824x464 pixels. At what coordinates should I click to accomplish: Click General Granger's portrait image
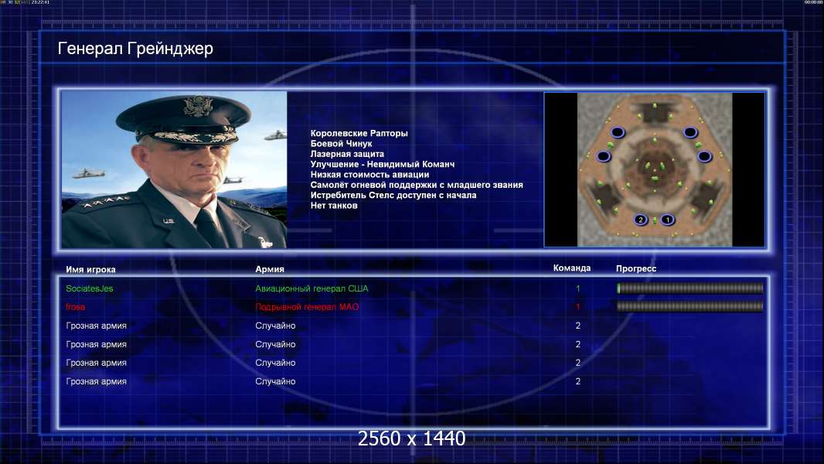[x=174, y=169]
